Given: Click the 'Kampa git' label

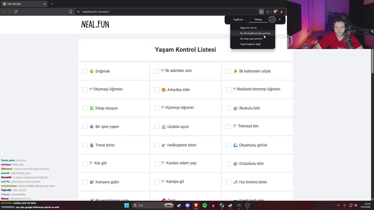Looking at the screenshot, I should pyautogui.click(x=175, y=181).
